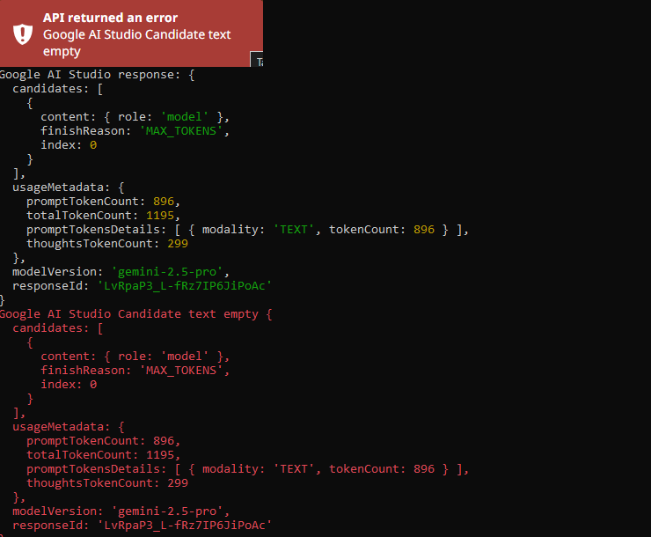Click the red 'usageMetadata: {' line
The height and width of the screenshot is (537, 651).
point(68,427)
